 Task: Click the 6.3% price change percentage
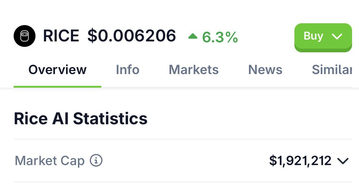[220, 37]
